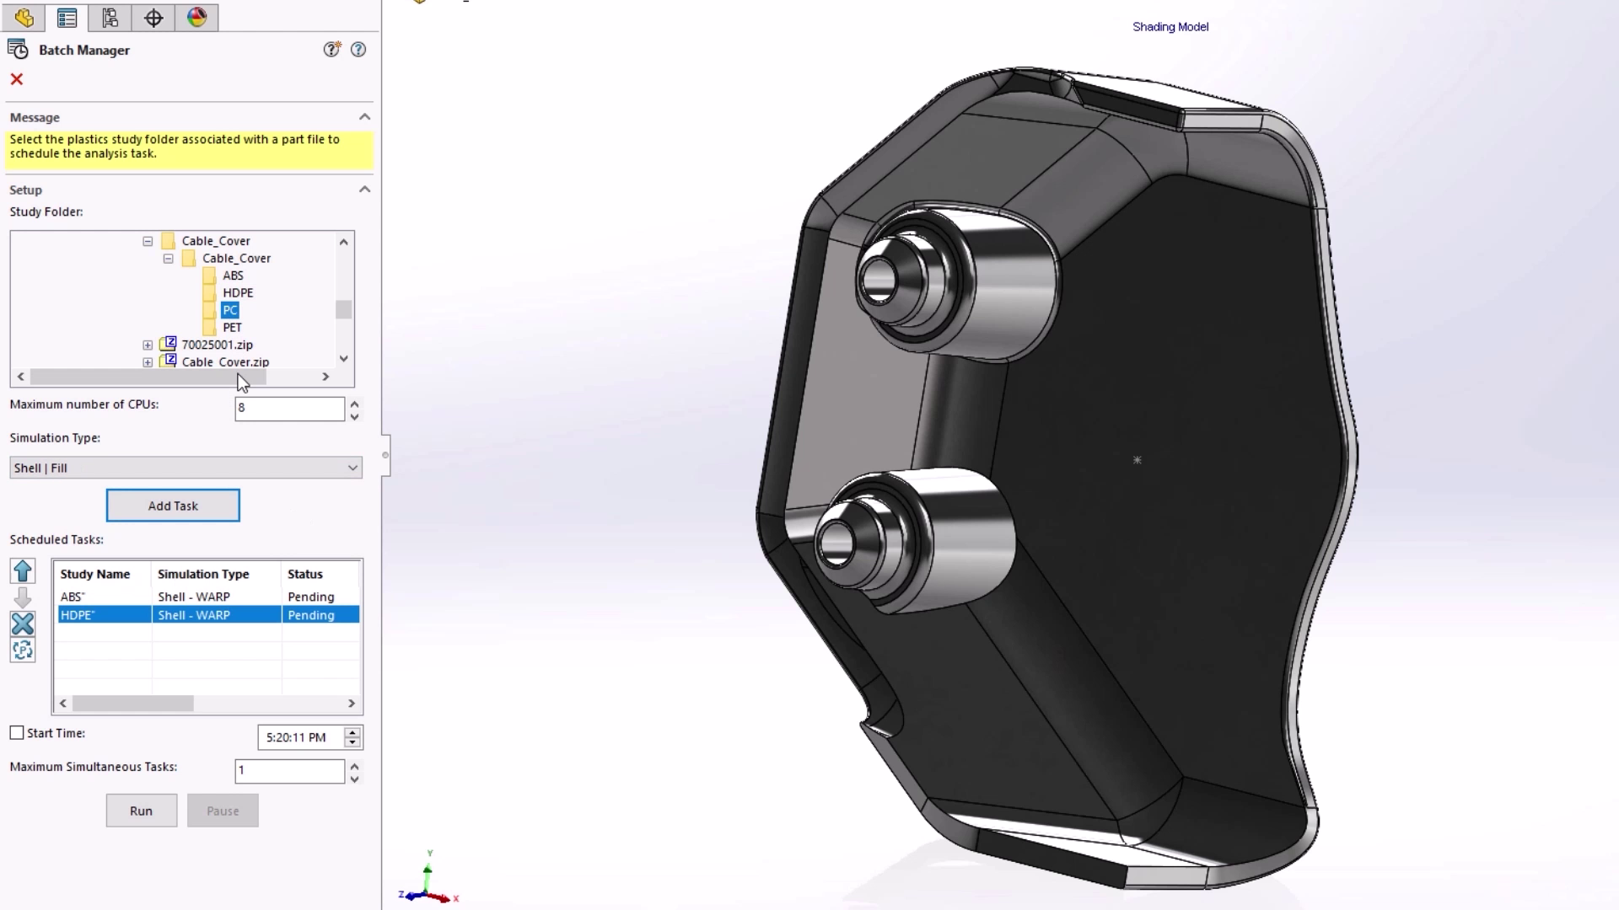Move the selected task down

[23, 597]
